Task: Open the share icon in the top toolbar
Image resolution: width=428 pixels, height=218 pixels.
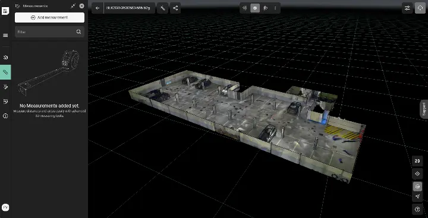Action: 175,8
